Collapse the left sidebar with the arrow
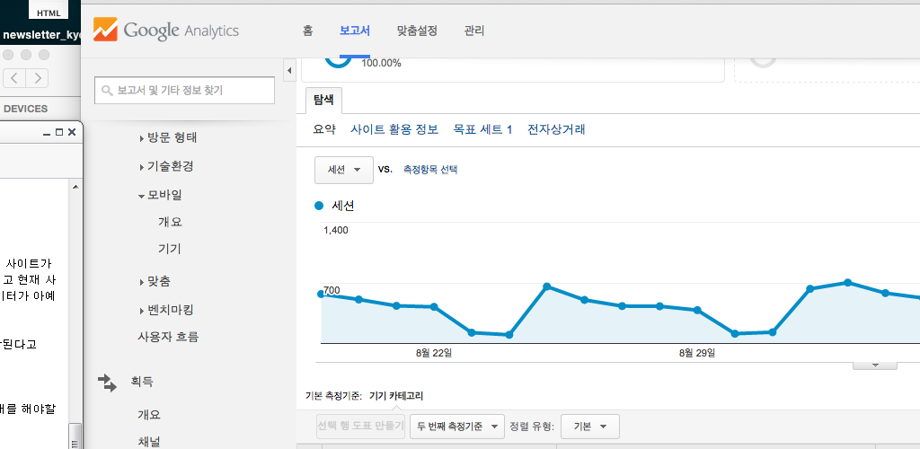This screenshot has height=449, width=920. pos(289,70)
